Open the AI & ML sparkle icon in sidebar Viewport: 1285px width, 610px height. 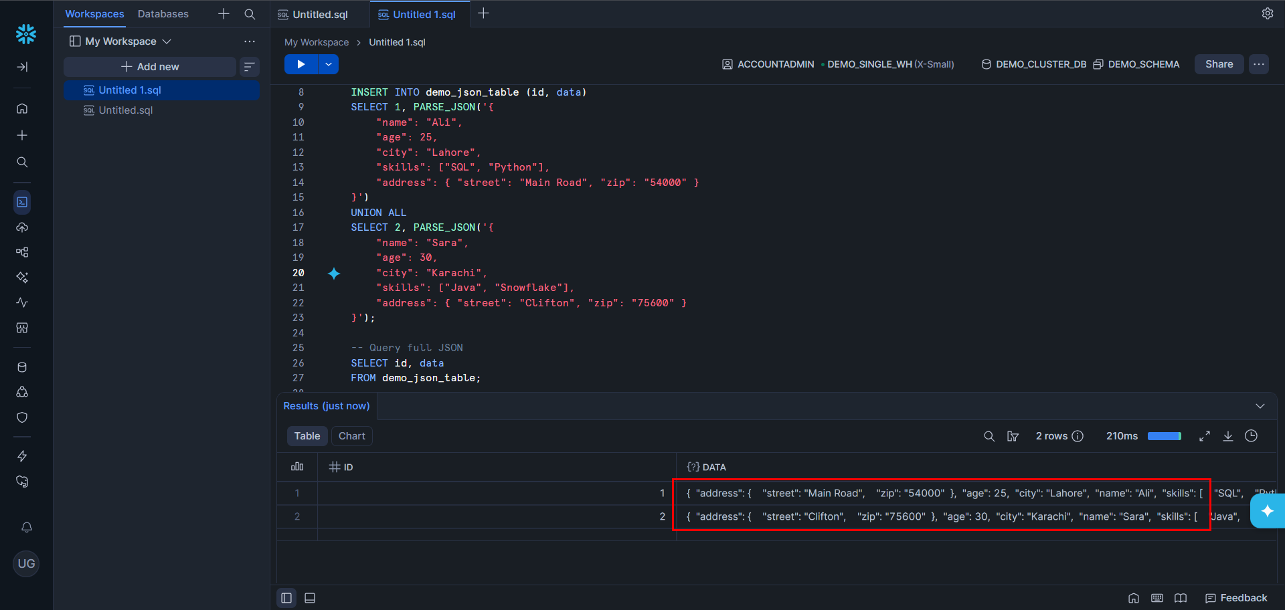click(22, 277)
